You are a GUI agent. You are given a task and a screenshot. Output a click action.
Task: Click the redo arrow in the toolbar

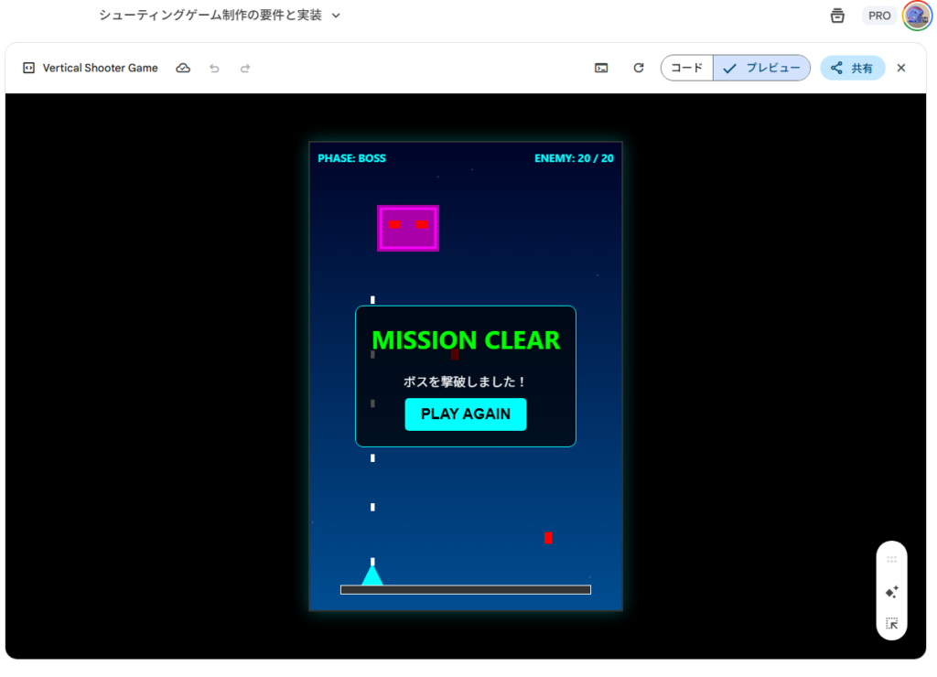click(x=245, y=68)
